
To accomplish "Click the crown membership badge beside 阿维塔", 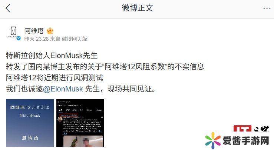I will (x=50, y=31).
